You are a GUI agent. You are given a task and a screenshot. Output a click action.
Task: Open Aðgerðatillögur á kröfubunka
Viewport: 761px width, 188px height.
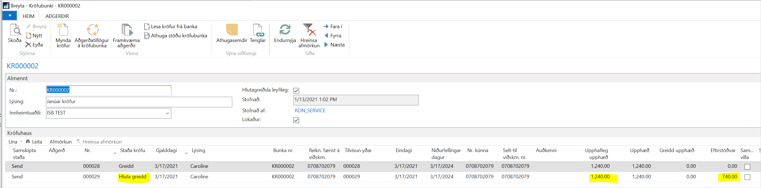(x=92, y=30)
